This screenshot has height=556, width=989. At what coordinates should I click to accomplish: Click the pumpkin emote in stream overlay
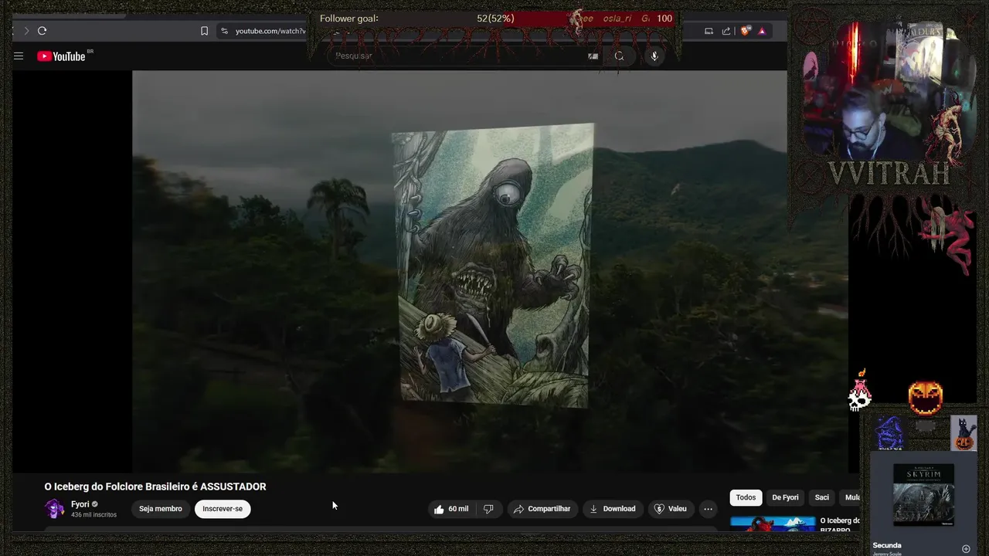click(926, 398)
